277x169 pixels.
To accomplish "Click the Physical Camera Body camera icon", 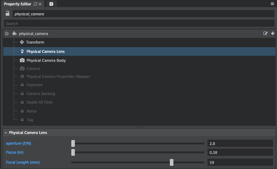I will click(22, 60).
